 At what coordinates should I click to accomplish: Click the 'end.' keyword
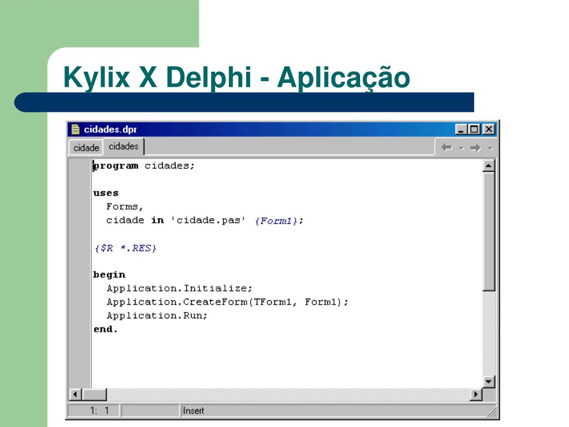point(105,329)
